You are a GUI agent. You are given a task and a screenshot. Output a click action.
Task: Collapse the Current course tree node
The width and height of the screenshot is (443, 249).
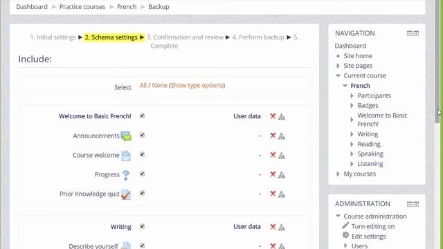pos(338,75)
